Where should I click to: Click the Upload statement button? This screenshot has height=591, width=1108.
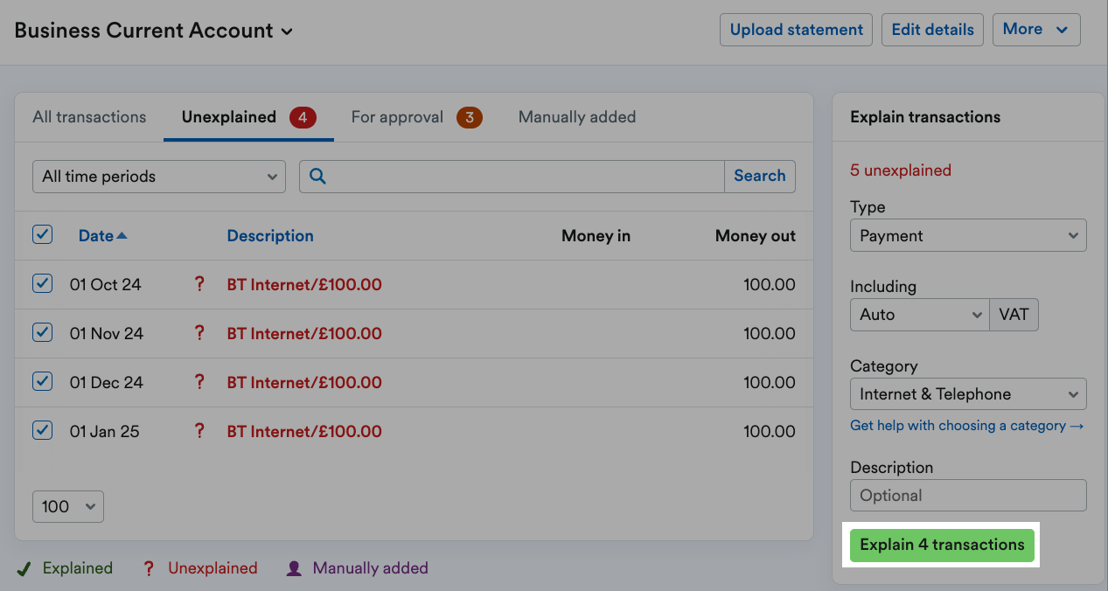tap(797, 30)
